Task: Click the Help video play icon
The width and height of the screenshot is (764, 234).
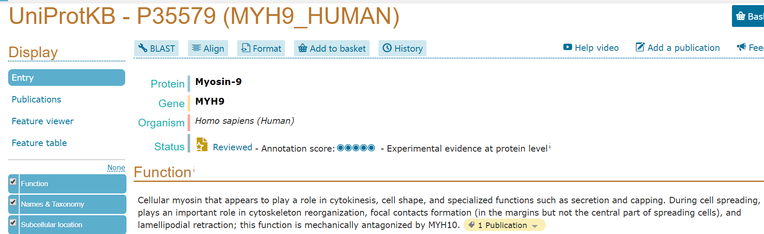Action: coord(567,47)
